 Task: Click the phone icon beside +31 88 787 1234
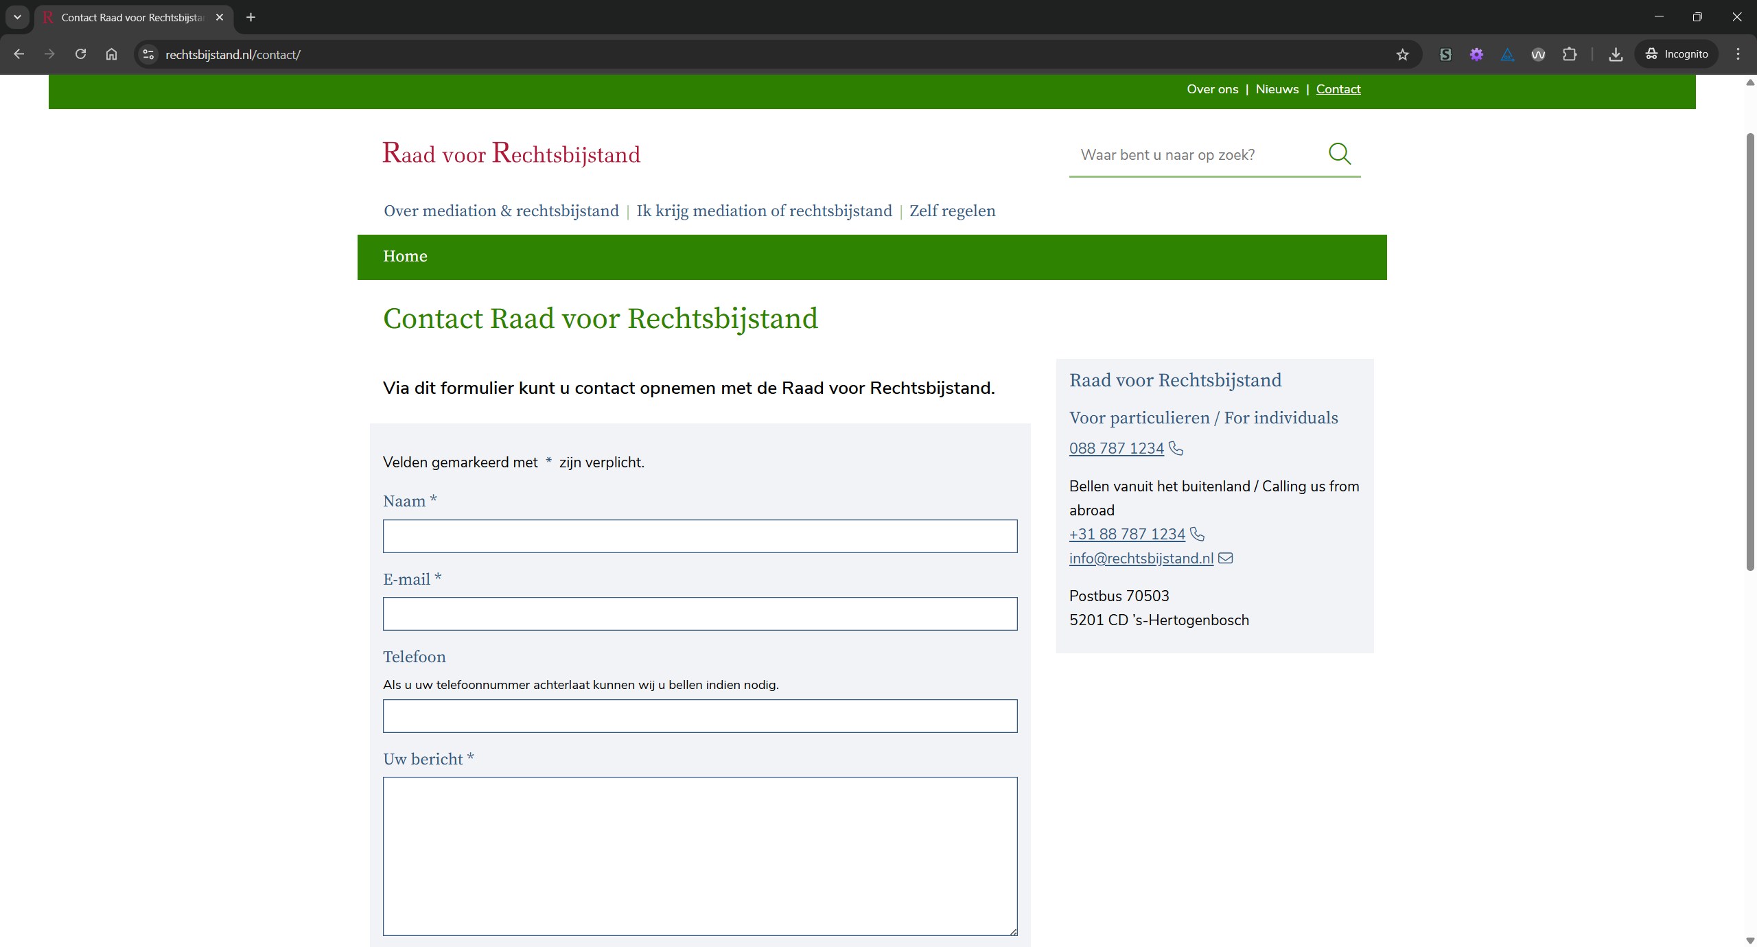coord(1197,534)
